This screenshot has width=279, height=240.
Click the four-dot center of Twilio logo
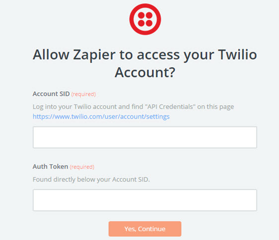point(145,19)
